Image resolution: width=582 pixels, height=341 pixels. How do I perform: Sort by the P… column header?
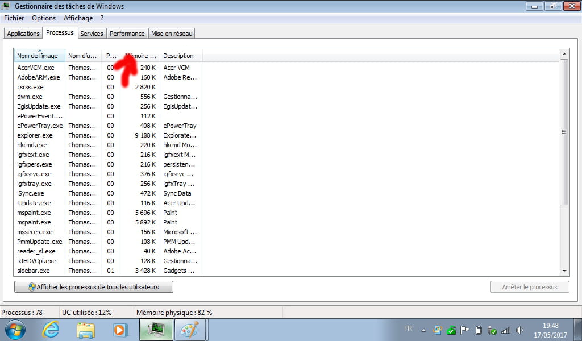(x=111, y=56)
